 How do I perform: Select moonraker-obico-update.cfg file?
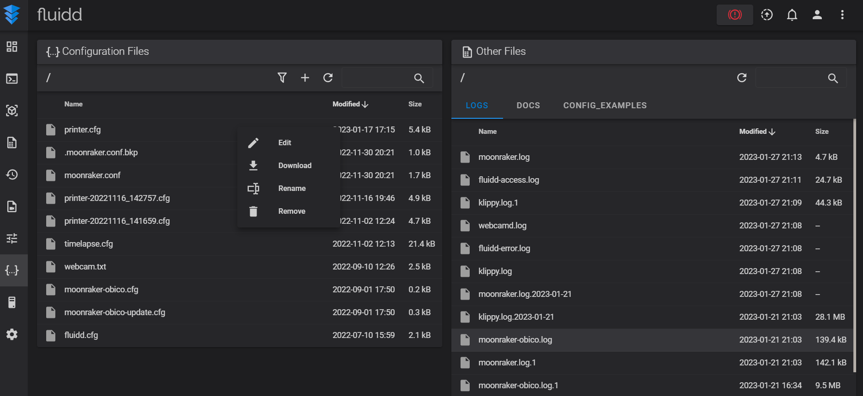(240, 312)
